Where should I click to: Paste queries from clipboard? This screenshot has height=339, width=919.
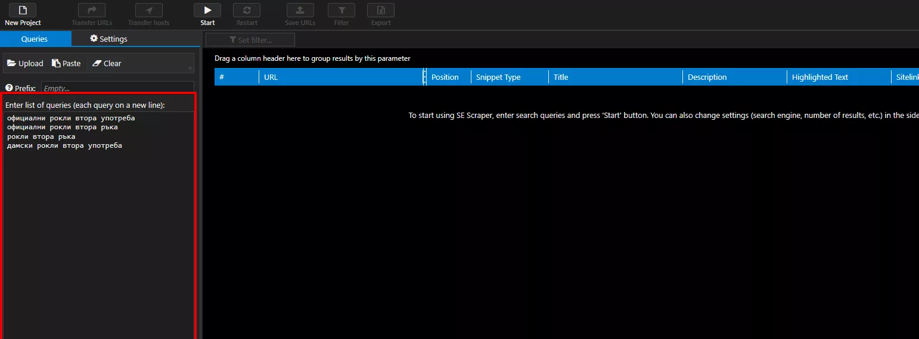coord(66,63)
